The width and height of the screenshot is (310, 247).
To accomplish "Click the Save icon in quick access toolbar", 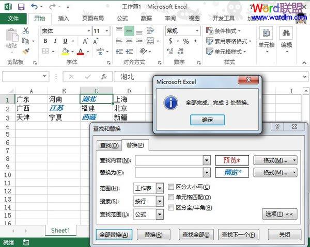I will [x=21, y=7].
